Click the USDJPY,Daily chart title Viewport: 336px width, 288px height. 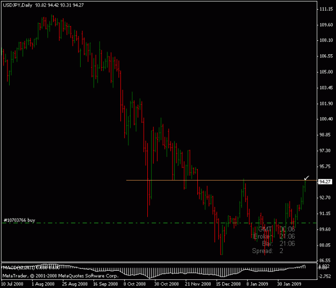[17, 5]
